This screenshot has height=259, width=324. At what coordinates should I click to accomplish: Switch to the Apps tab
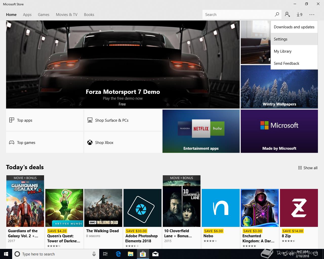click(27, 14)
